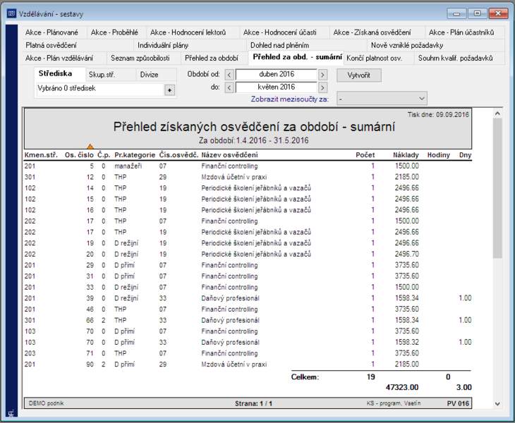Click the Název osvědčení column header
Image resolution: width=515 pixels, height=423 pixels.
[x=229, y=155]
